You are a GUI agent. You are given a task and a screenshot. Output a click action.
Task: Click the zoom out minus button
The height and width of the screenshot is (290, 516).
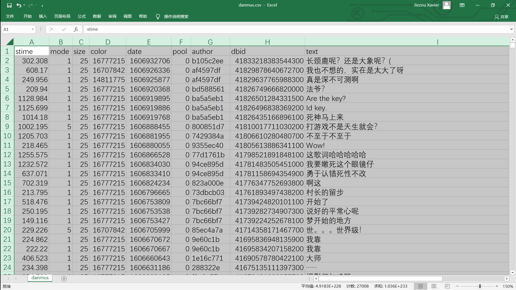click(x=457, y=286)
